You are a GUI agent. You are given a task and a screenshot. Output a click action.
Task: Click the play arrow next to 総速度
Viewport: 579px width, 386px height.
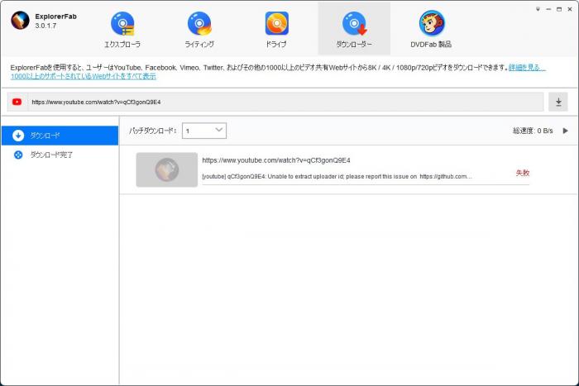(x=565, y=131)
